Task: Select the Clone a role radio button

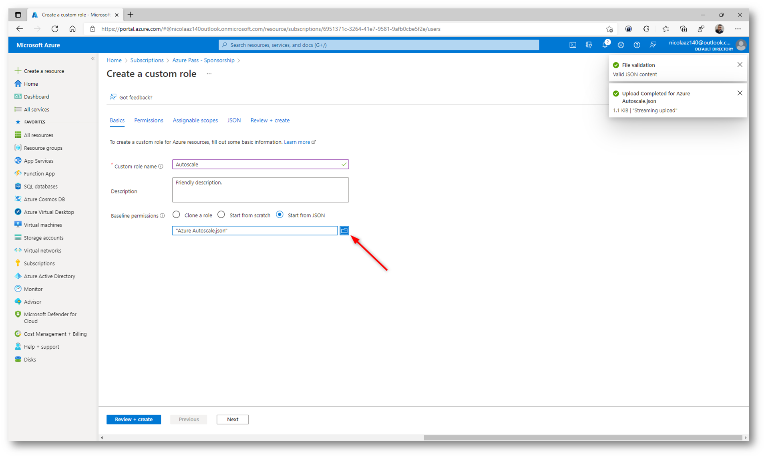Action: 176,215
